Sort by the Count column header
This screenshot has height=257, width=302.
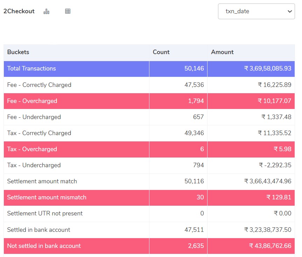[161, 52]
